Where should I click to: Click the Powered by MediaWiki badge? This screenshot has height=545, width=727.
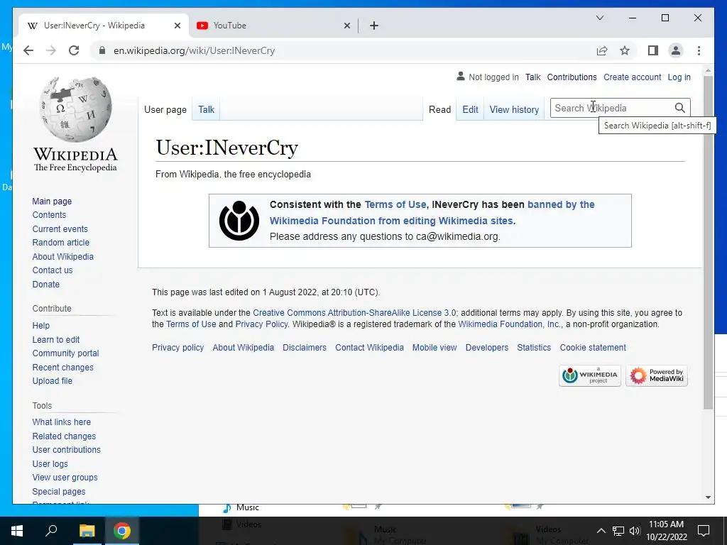pos(657,376)
